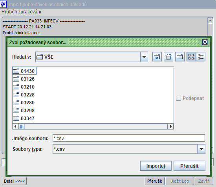Screen dimensions: 216x187
Task: Close the 'Zvol požadovaný soubor' dialog
Action: [205, 42]
